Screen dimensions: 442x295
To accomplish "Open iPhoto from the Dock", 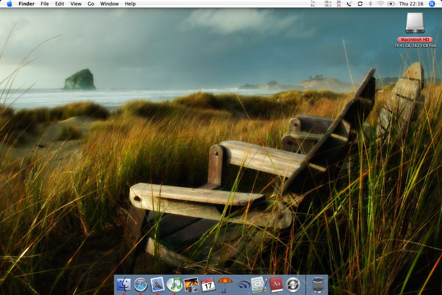I will pyautogui.click(x=191, y=285).
